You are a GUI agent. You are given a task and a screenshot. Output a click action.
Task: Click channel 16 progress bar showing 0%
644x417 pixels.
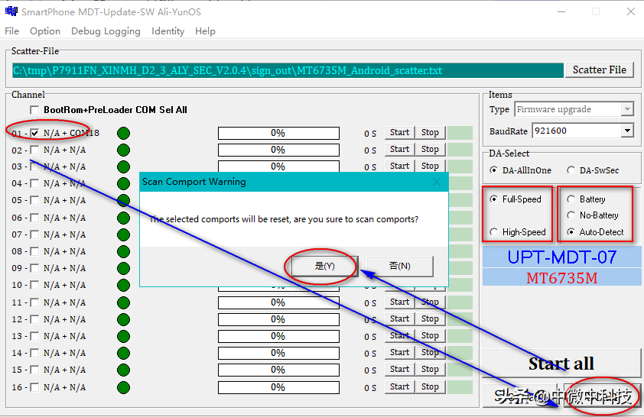pyautogui.click(x=278, y=387)
